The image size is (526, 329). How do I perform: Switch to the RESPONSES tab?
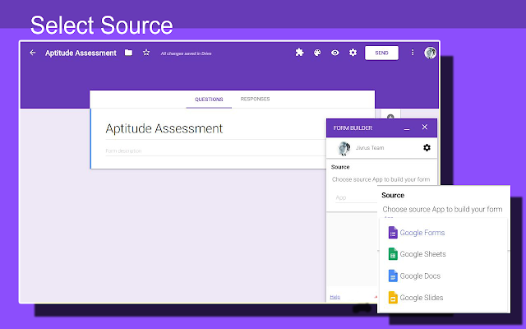tap(255, 99)
